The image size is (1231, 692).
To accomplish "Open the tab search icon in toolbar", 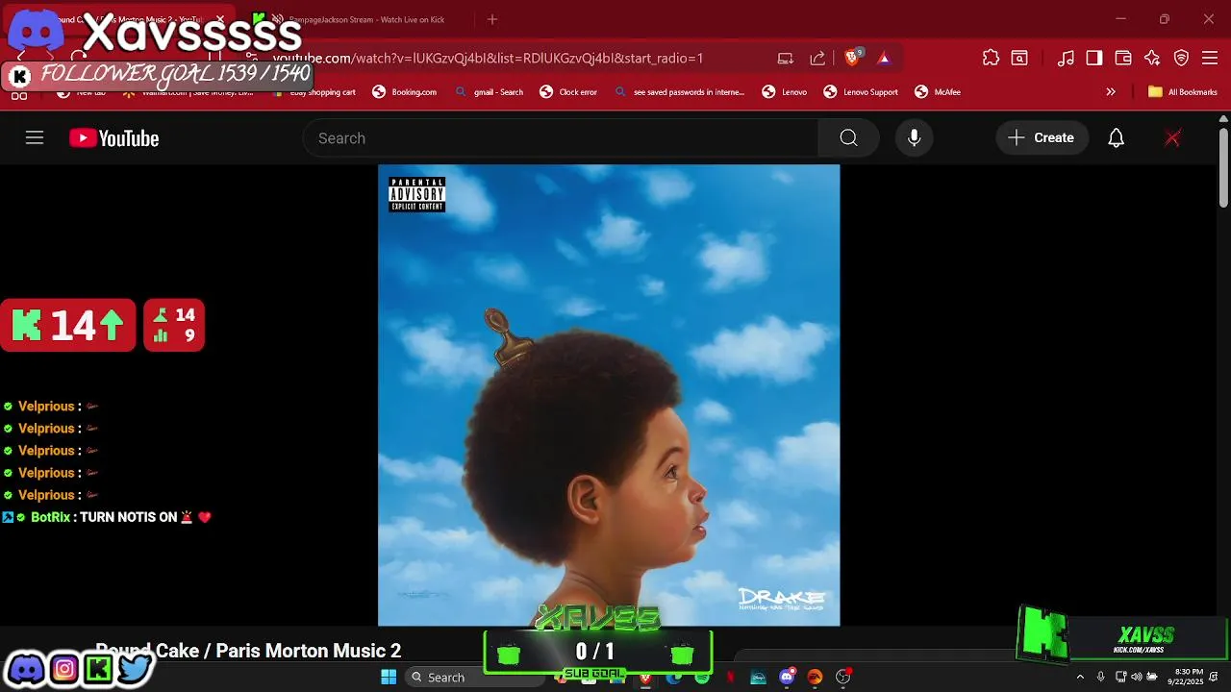I will coord(1019,58).
